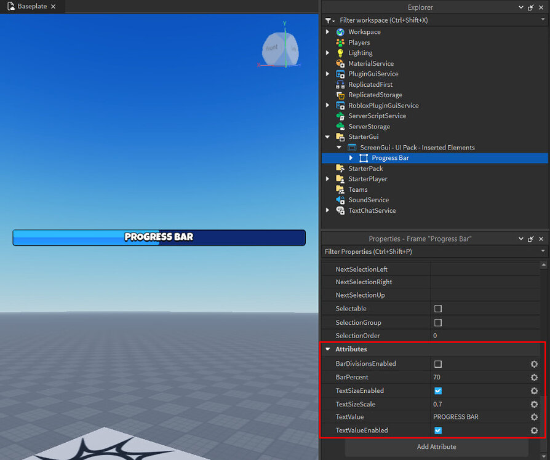Viewport: 550px width, 460px height.
Task: Expand the Workspace tree node
Action: coord(327,31)
